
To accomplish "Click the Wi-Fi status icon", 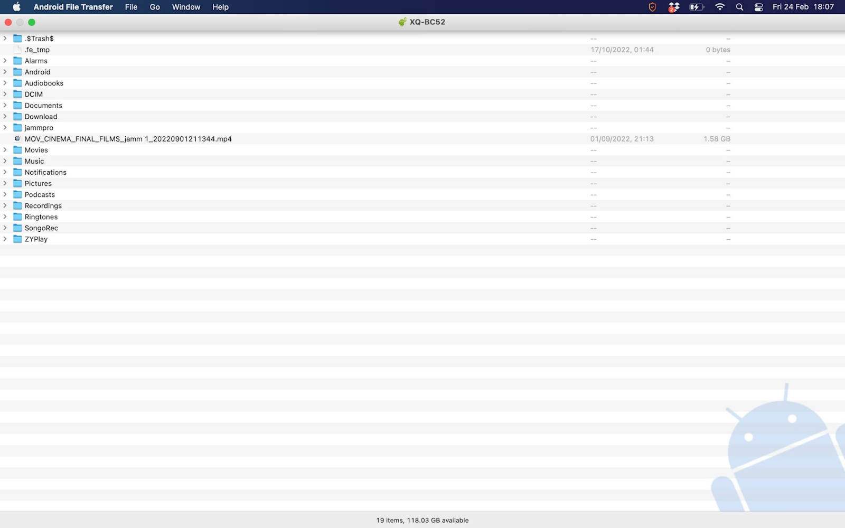I will [720, 7].
